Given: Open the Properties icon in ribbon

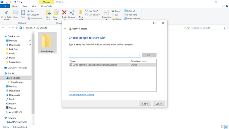Looking at the screenshot, I should click(106, 13).
